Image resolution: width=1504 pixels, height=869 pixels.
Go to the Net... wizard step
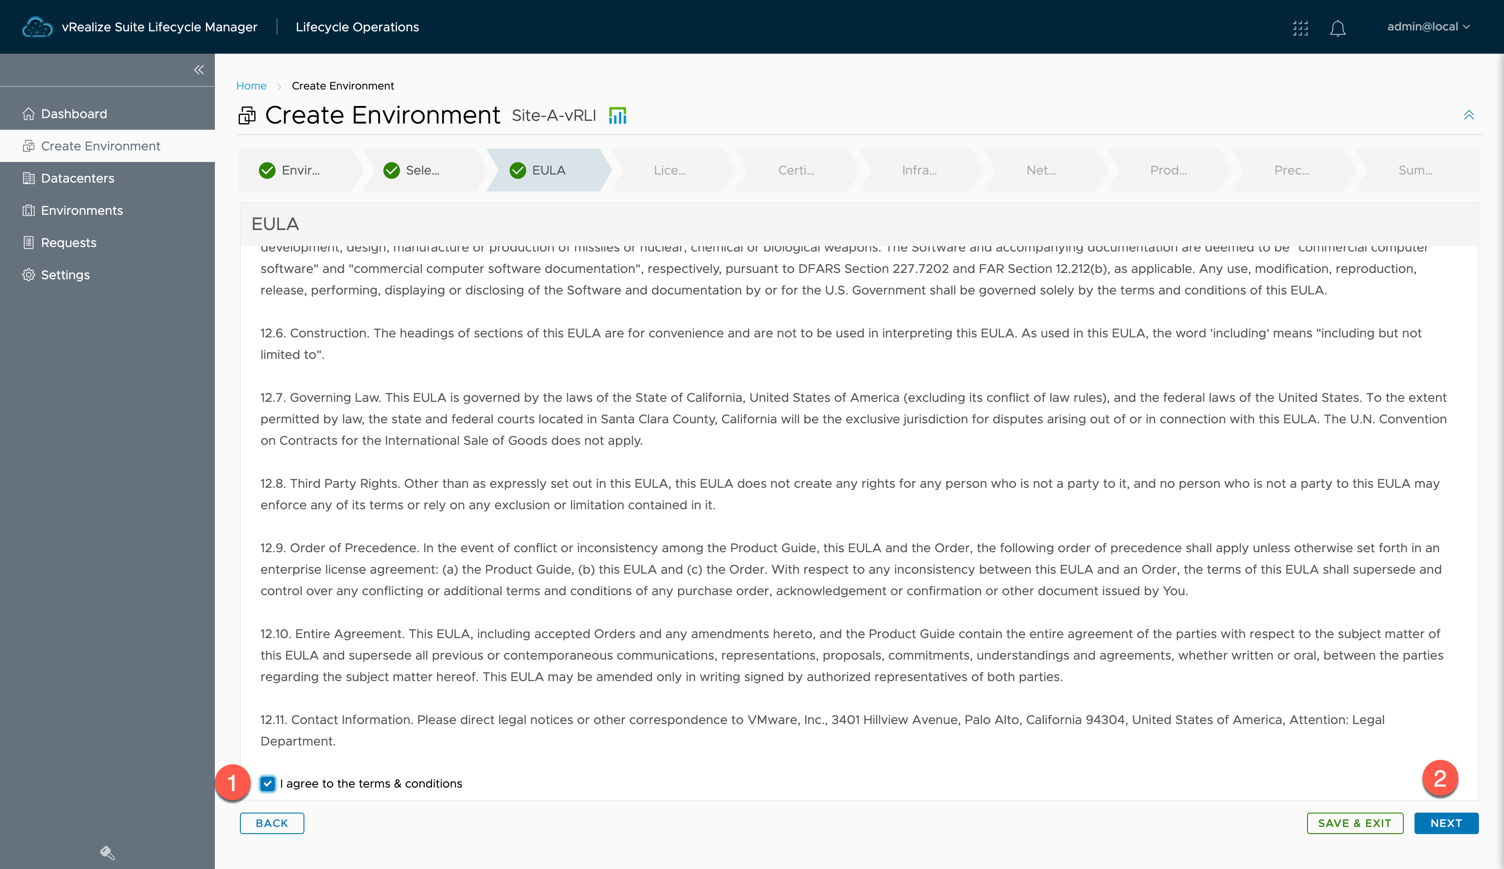(x=1041, y=170)
